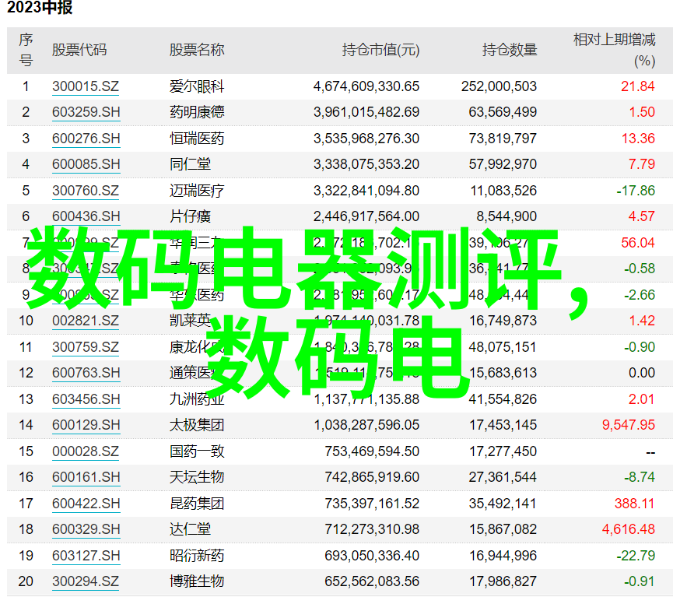The height and width of the screenshot is (604, 673).
Task: Click the 股票代码 column header
Action: click(x=79, y=50)
